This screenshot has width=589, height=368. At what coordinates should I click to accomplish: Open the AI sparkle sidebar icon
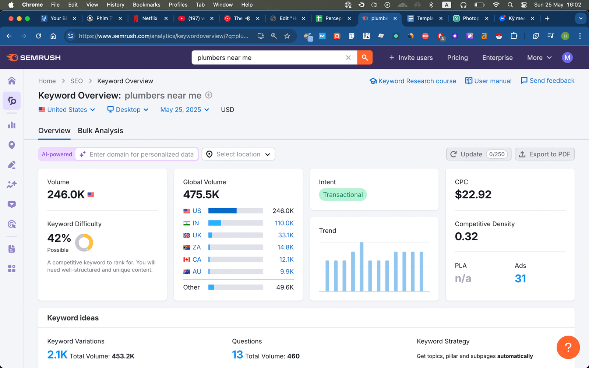[12, 184]
